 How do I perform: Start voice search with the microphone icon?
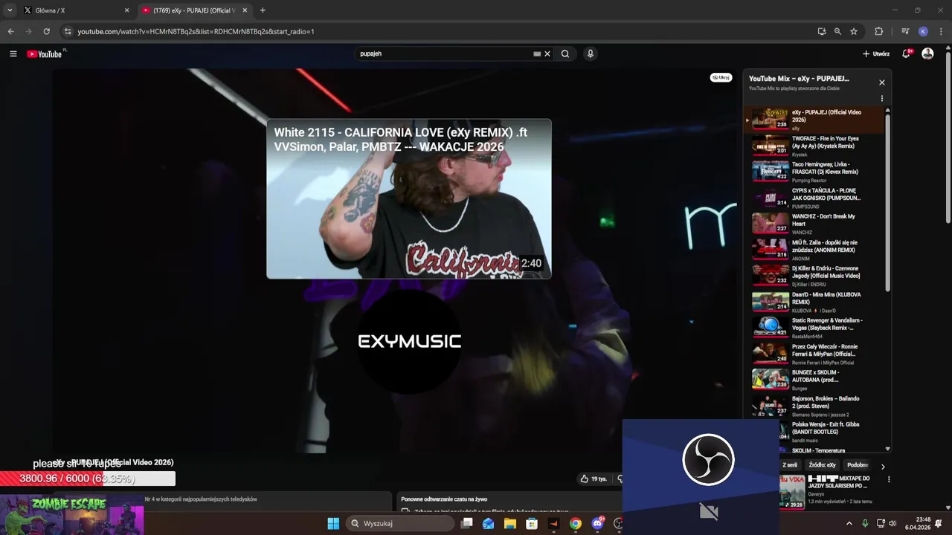tap(591, 53)
